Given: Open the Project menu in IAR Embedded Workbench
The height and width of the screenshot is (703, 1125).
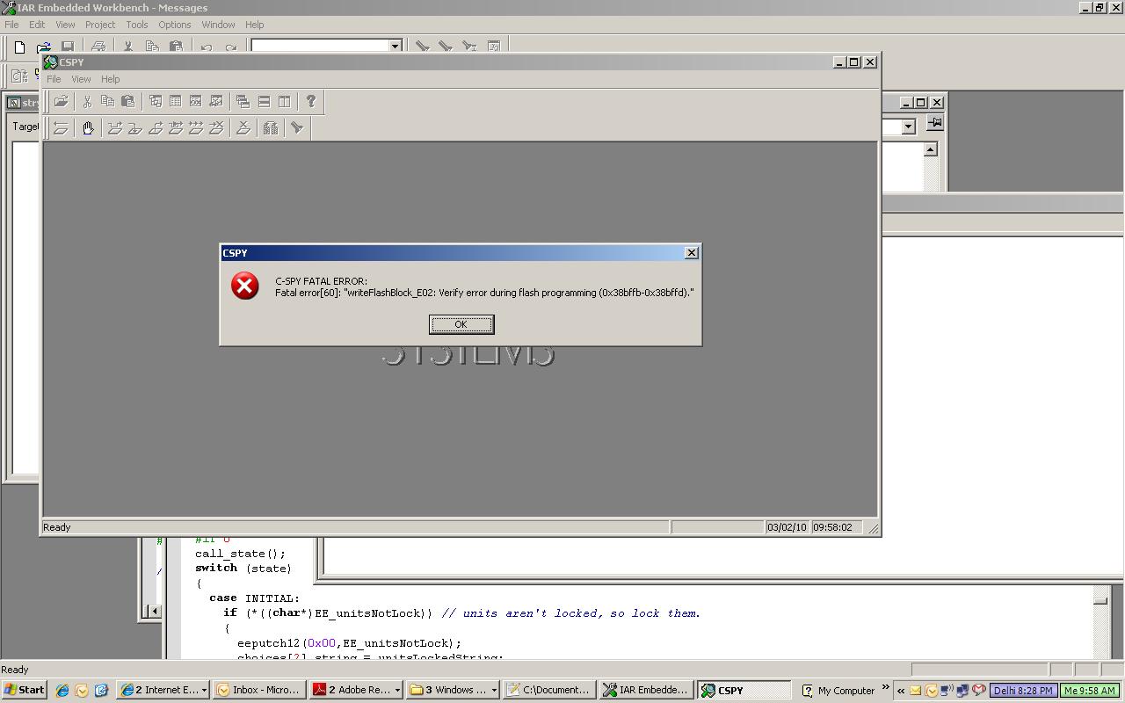Looking at the screenshot, I should [100, 25].
